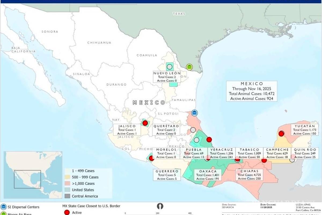Select the blue SI Dispersal Center icon near Tamaulipas coast
Viewport: 322px width, 215px height.
(194, 113)
